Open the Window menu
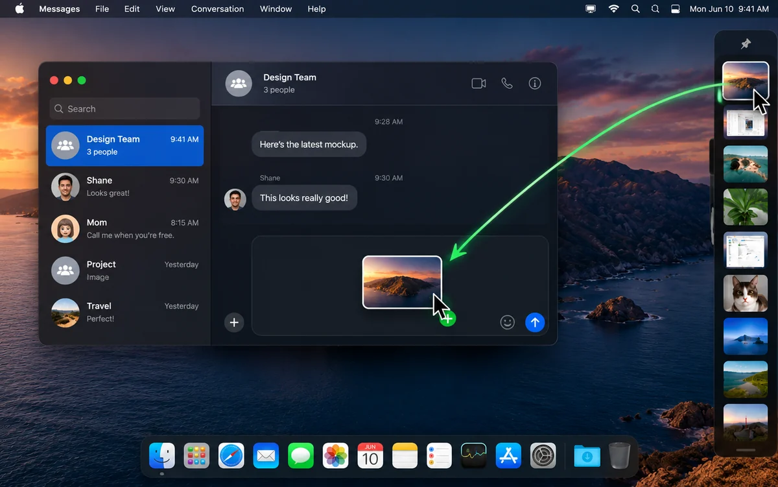Viewport: 778px width, 487px height. (x=276, y=9)
